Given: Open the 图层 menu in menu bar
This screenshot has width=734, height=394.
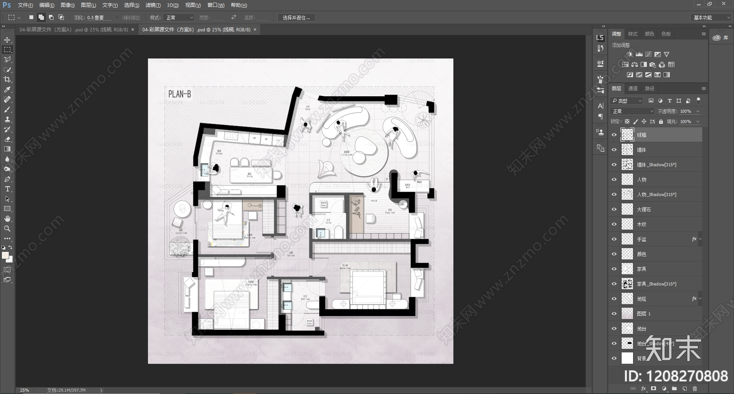Looking at the screenshot, I should tap(89, 5).
